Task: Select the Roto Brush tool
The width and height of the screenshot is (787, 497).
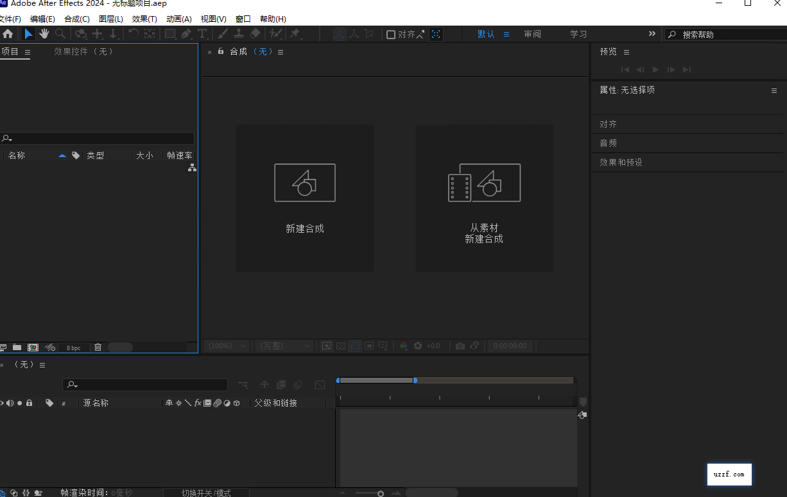Action: click(275, 33)
